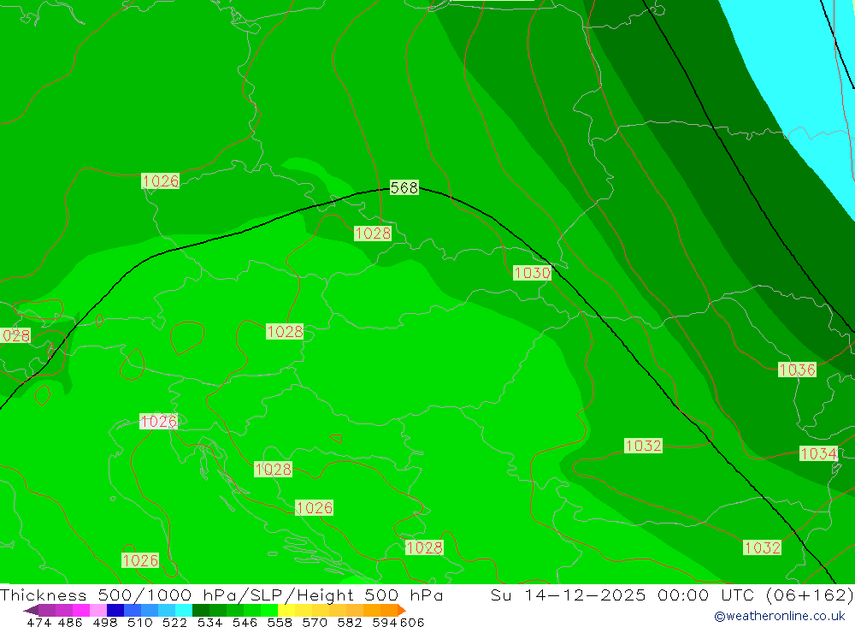
Task: Click the 1030 isobar label
Action: pos(532,273)
